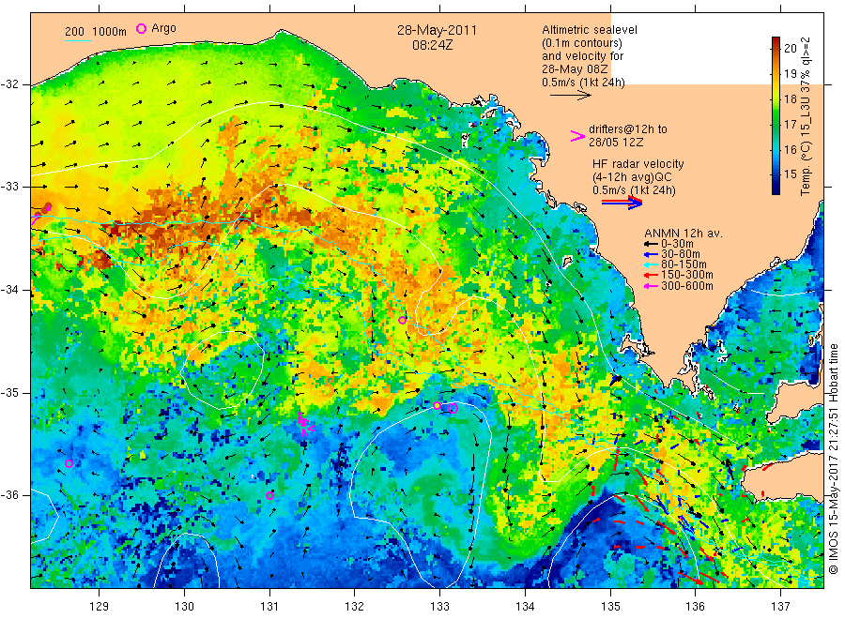Click the '130' longitude axis label
This screenshot has height=619, width=845.
coord(184,607)
